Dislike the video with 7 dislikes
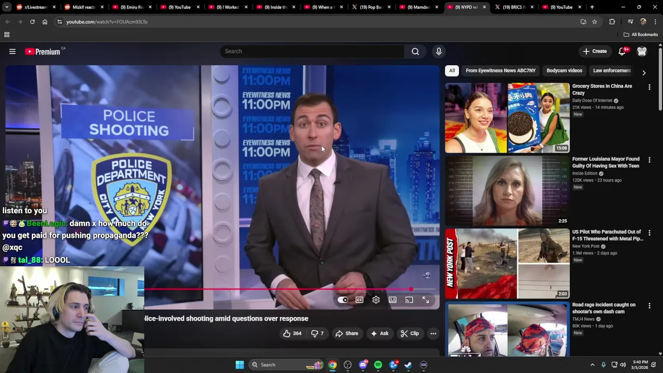Screen dimensions: 663x373 click(317, 334)
